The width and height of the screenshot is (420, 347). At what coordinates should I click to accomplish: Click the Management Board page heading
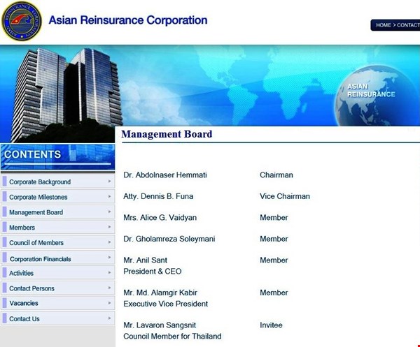167,134
